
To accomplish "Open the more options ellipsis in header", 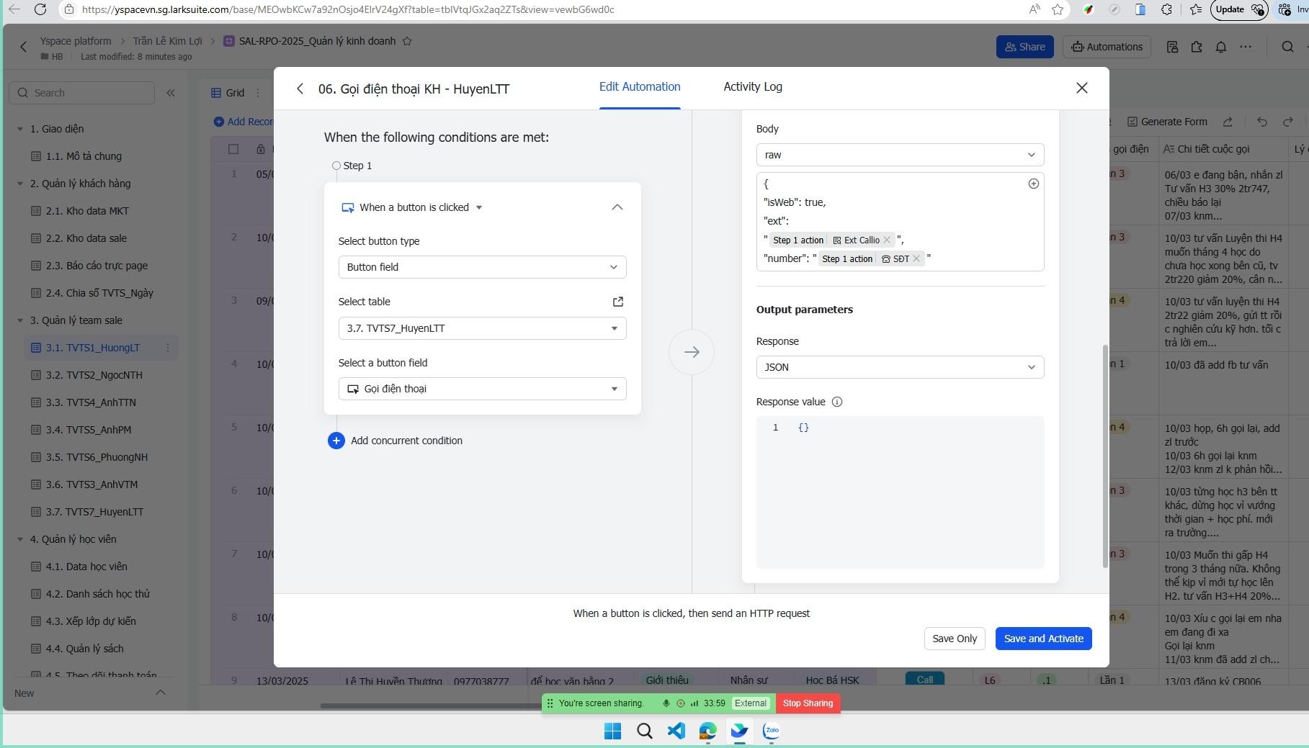I will point(1245,47).
